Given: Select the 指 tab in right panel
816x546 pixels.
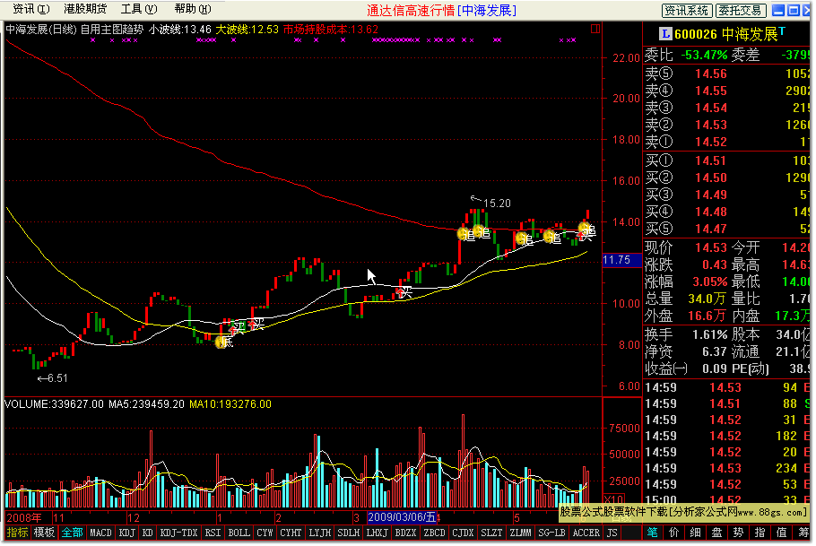Looking at the screenshot, I should (x=760, y=533).
